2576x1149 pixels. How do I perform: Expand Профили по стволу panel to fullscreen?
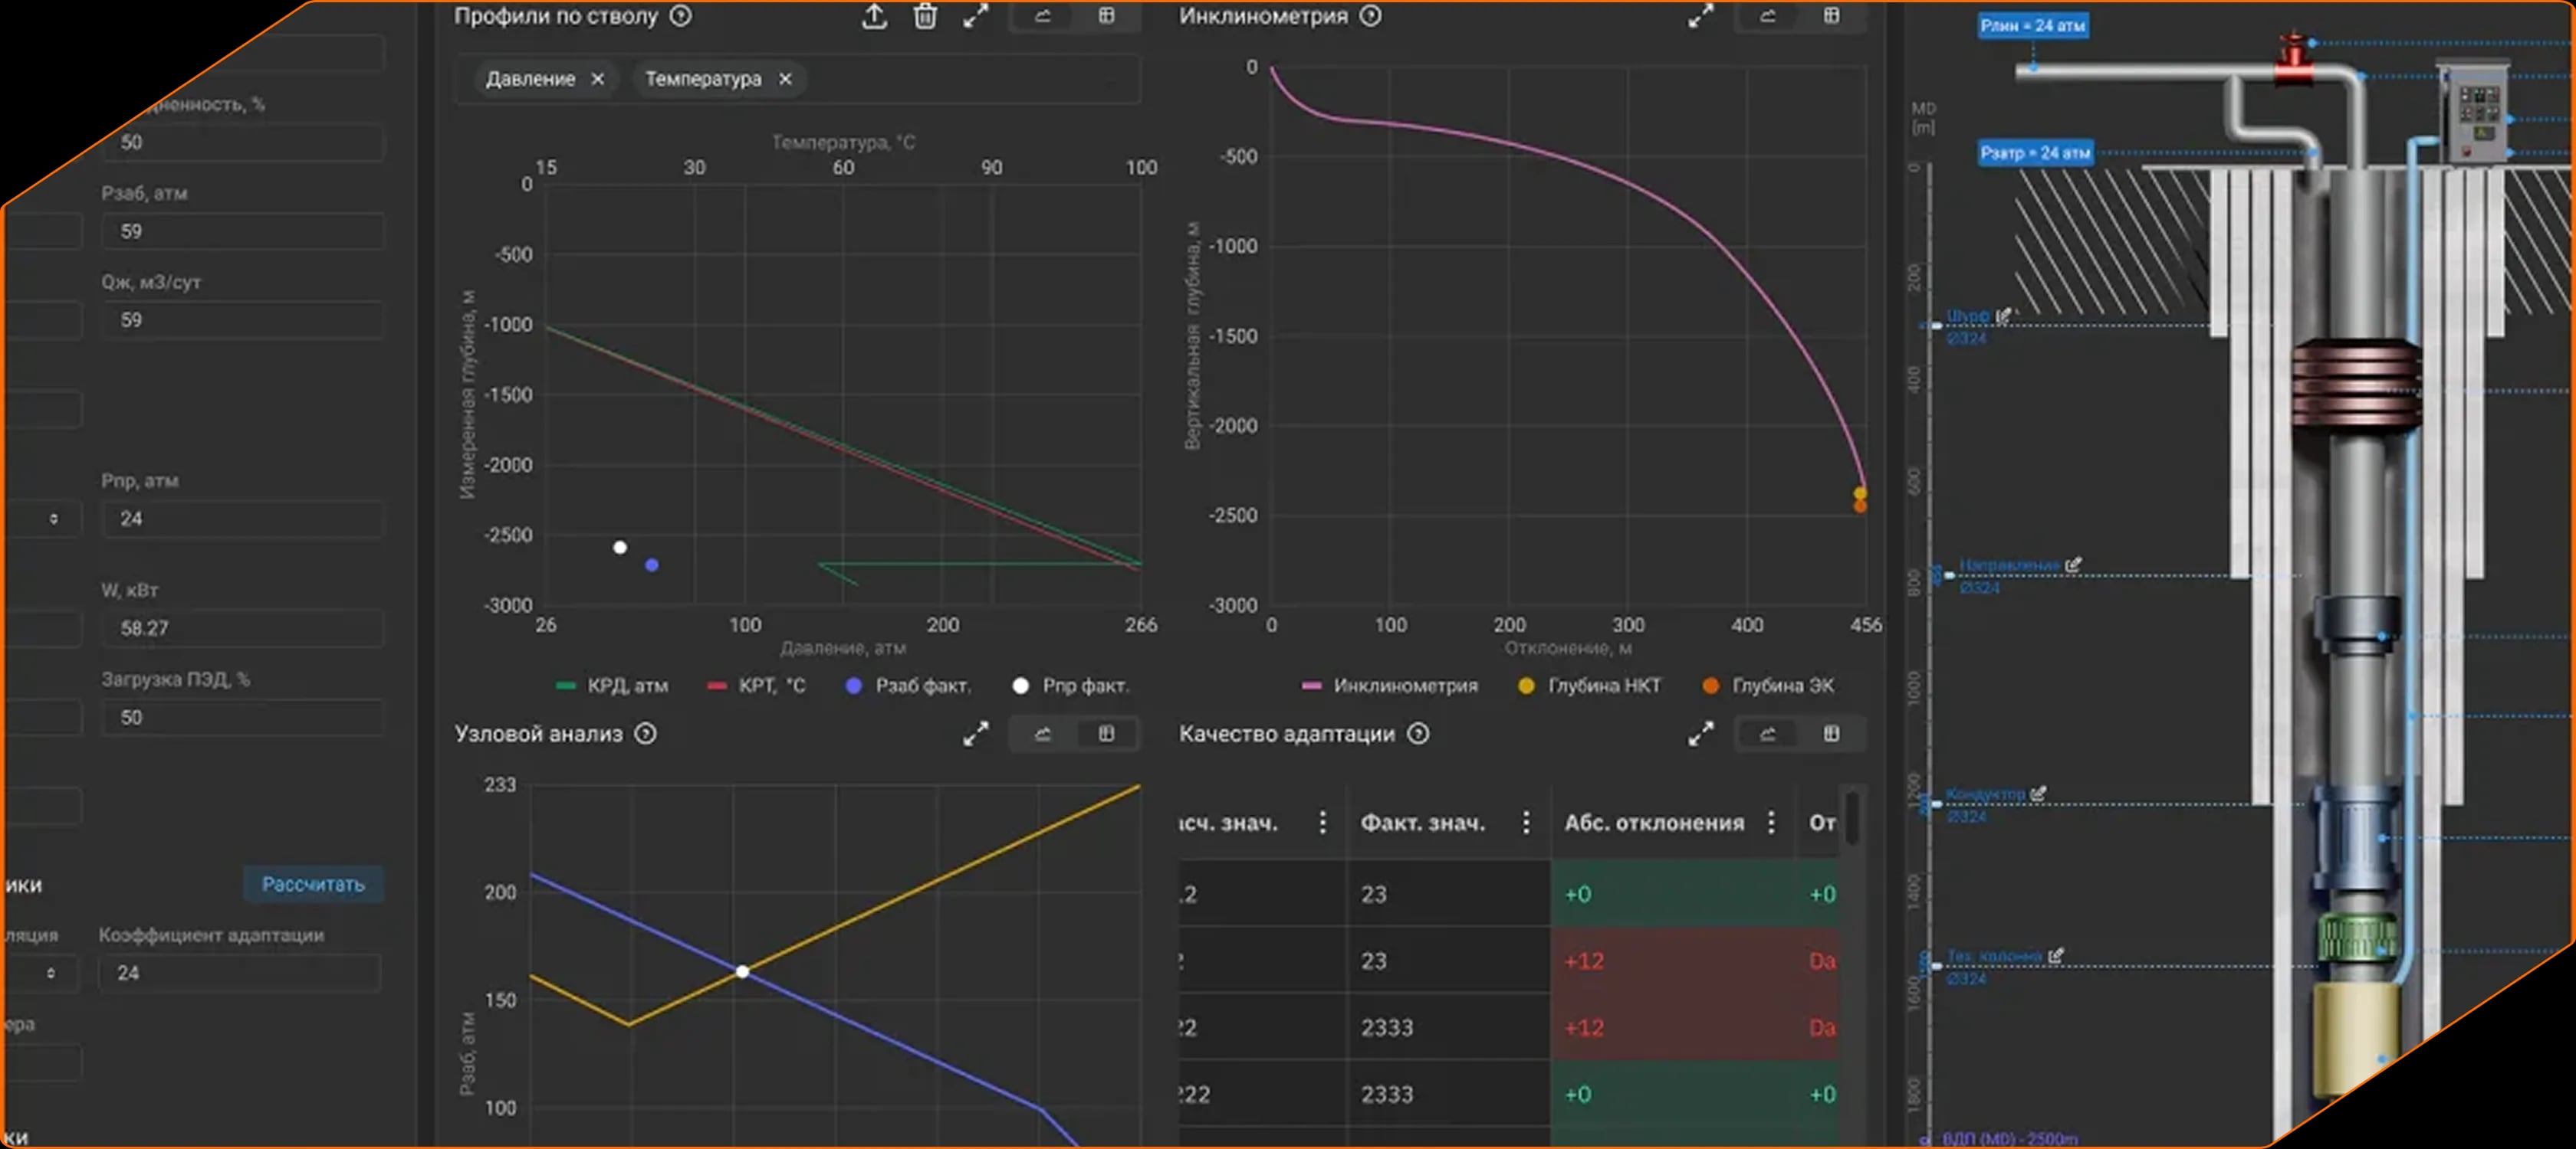point(976,16)
